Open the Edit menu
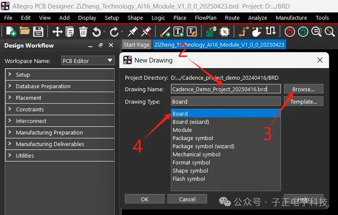The image size is (338, 215). pos(26,18)
